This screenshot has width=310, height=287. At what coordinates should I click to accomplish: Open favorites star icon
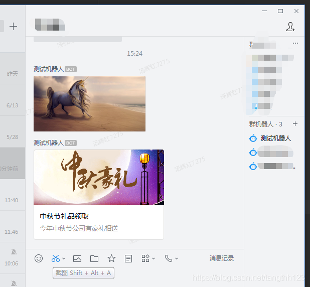111,258
